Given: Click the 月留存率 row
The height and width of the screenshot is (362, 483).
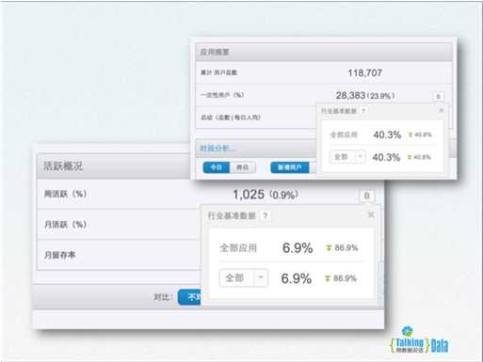Looking at the screenshot, I should click(119, 255).
